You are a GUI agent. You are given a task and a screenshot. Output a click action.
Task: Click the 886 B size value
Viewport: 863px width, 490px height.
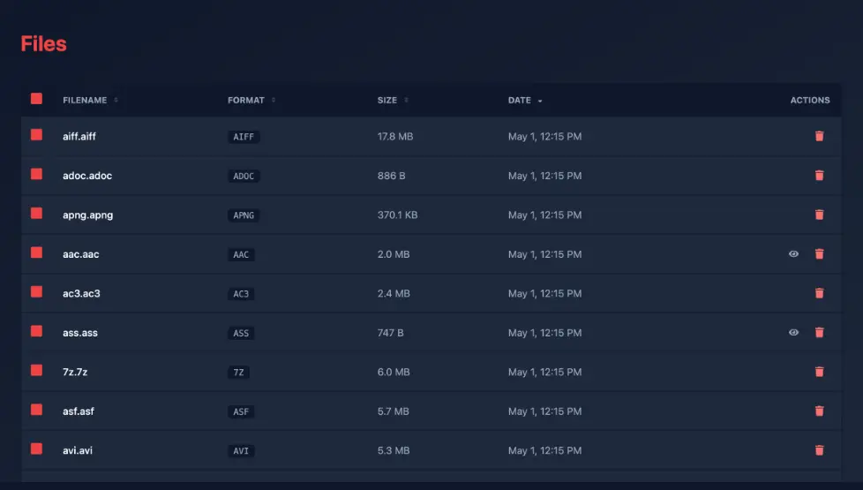coord(391,176)
